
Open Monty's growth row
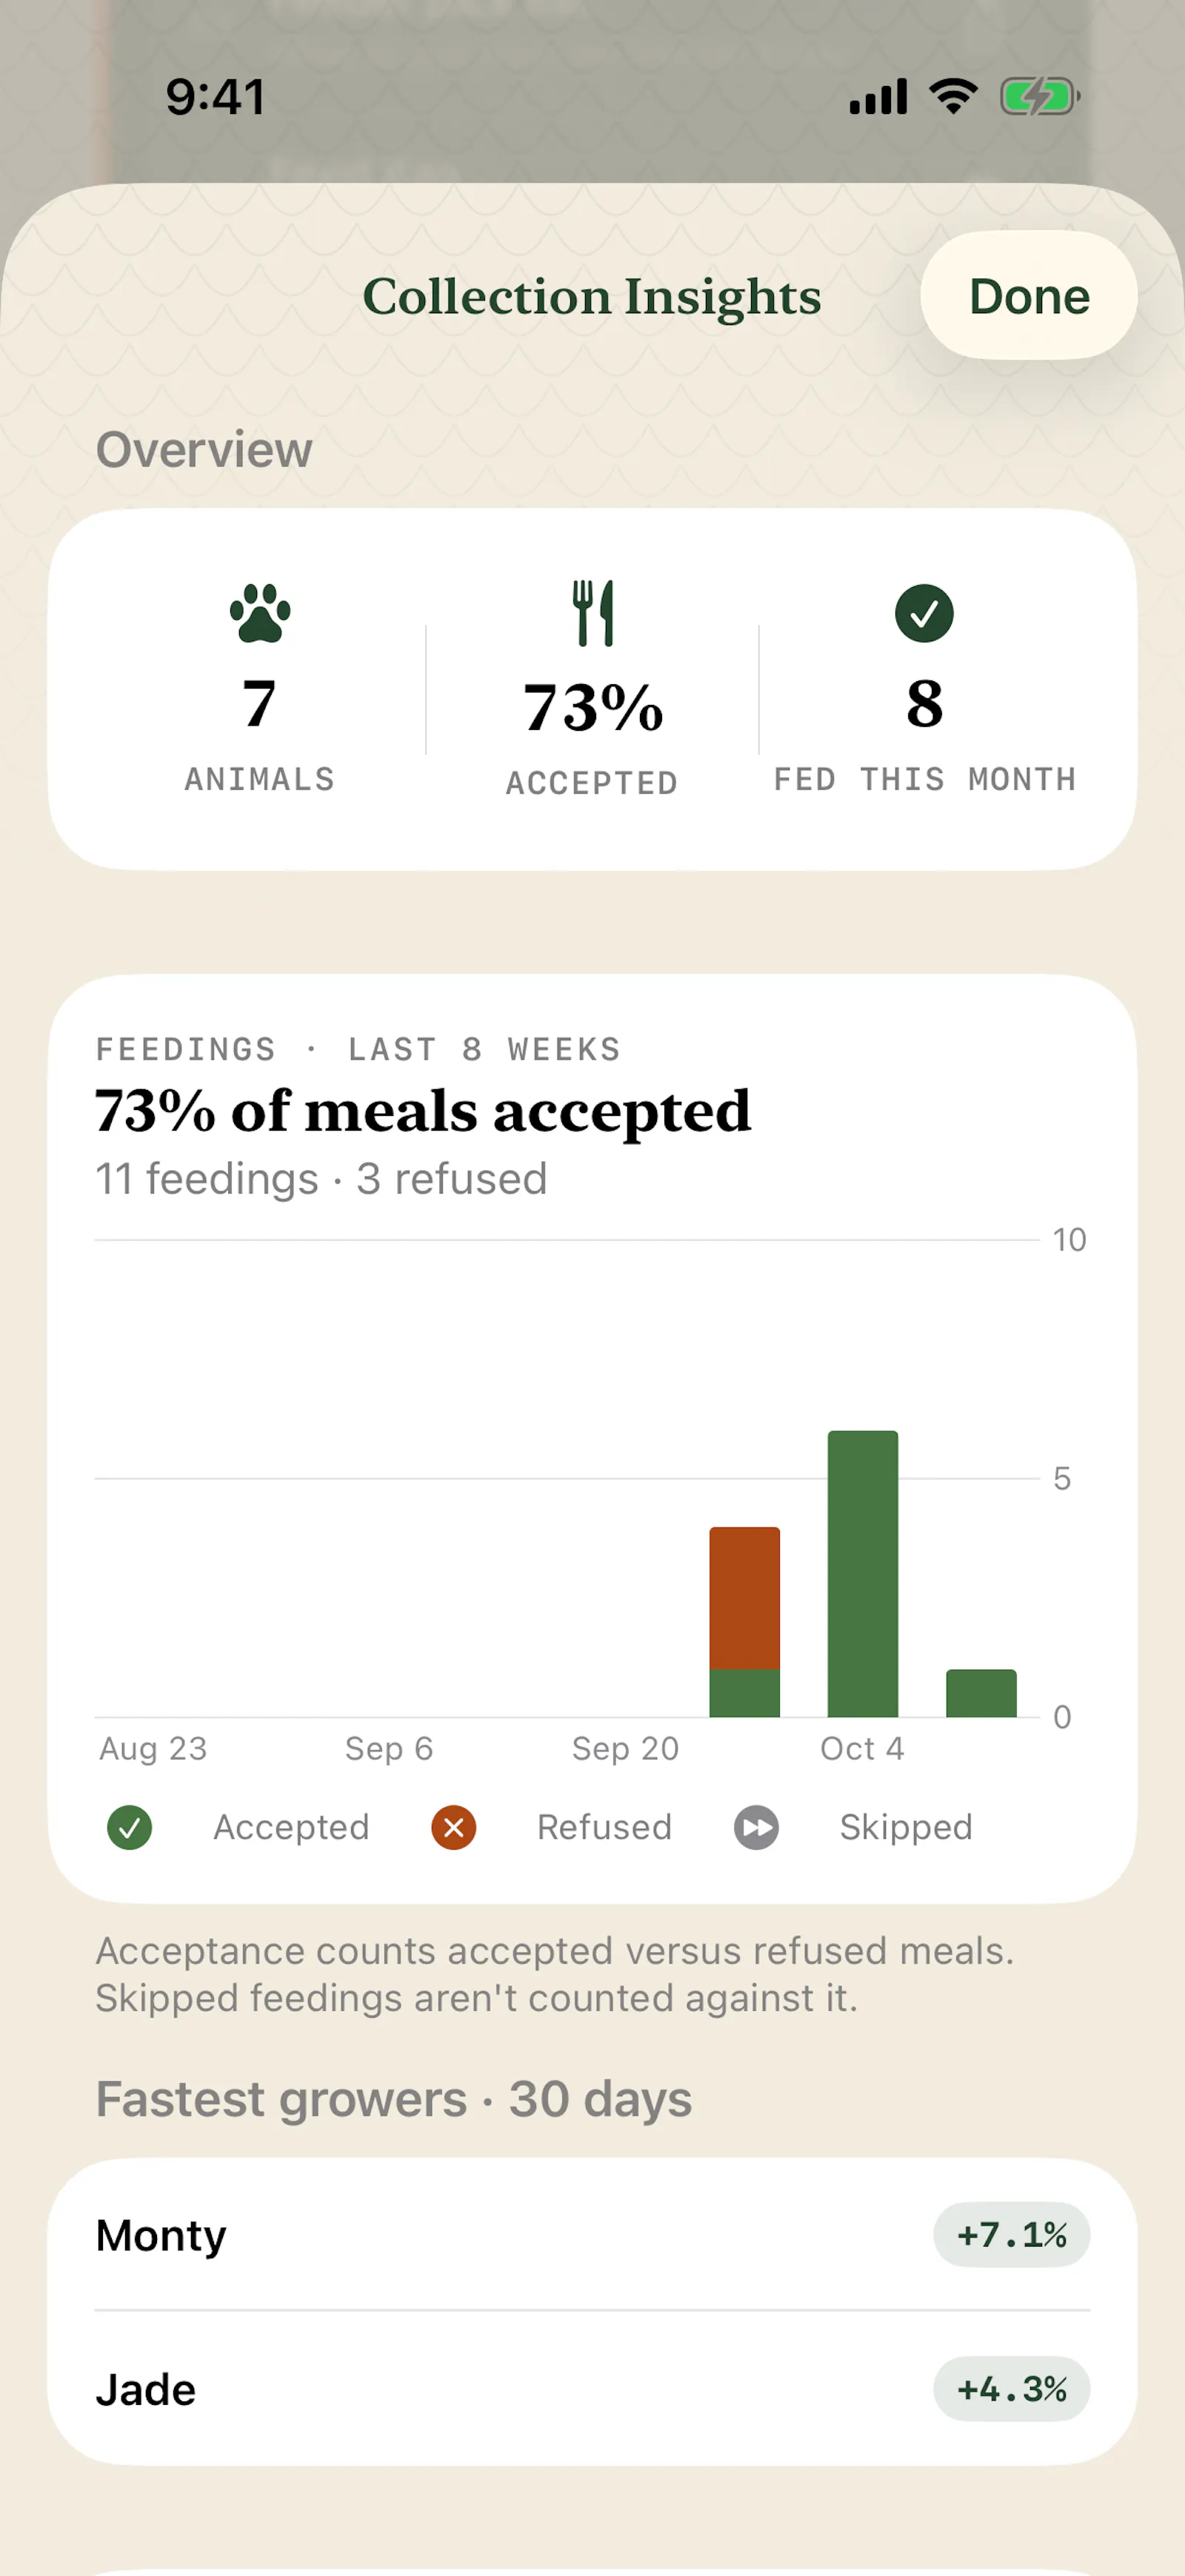point(593,2235)
